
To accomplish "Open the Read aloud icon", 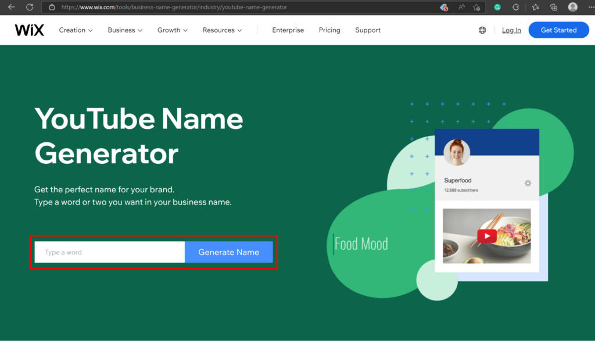I will pos(461,7).
